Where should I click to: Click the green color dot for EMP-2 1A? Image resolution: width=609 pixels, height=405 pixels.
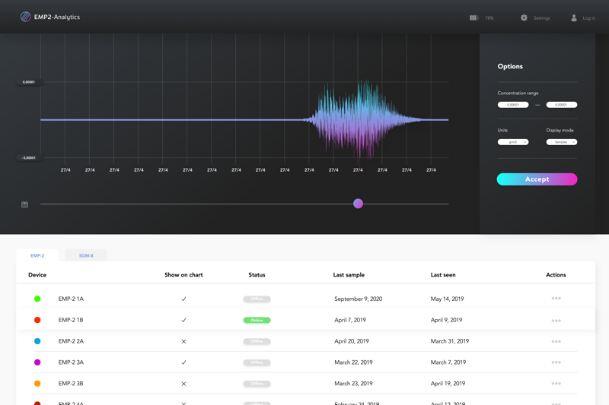[37, 299]
